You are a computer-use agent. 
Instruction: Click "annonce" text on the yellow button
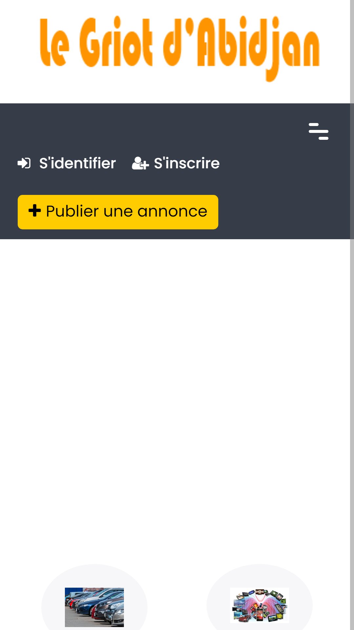click(x=172, y=212)
